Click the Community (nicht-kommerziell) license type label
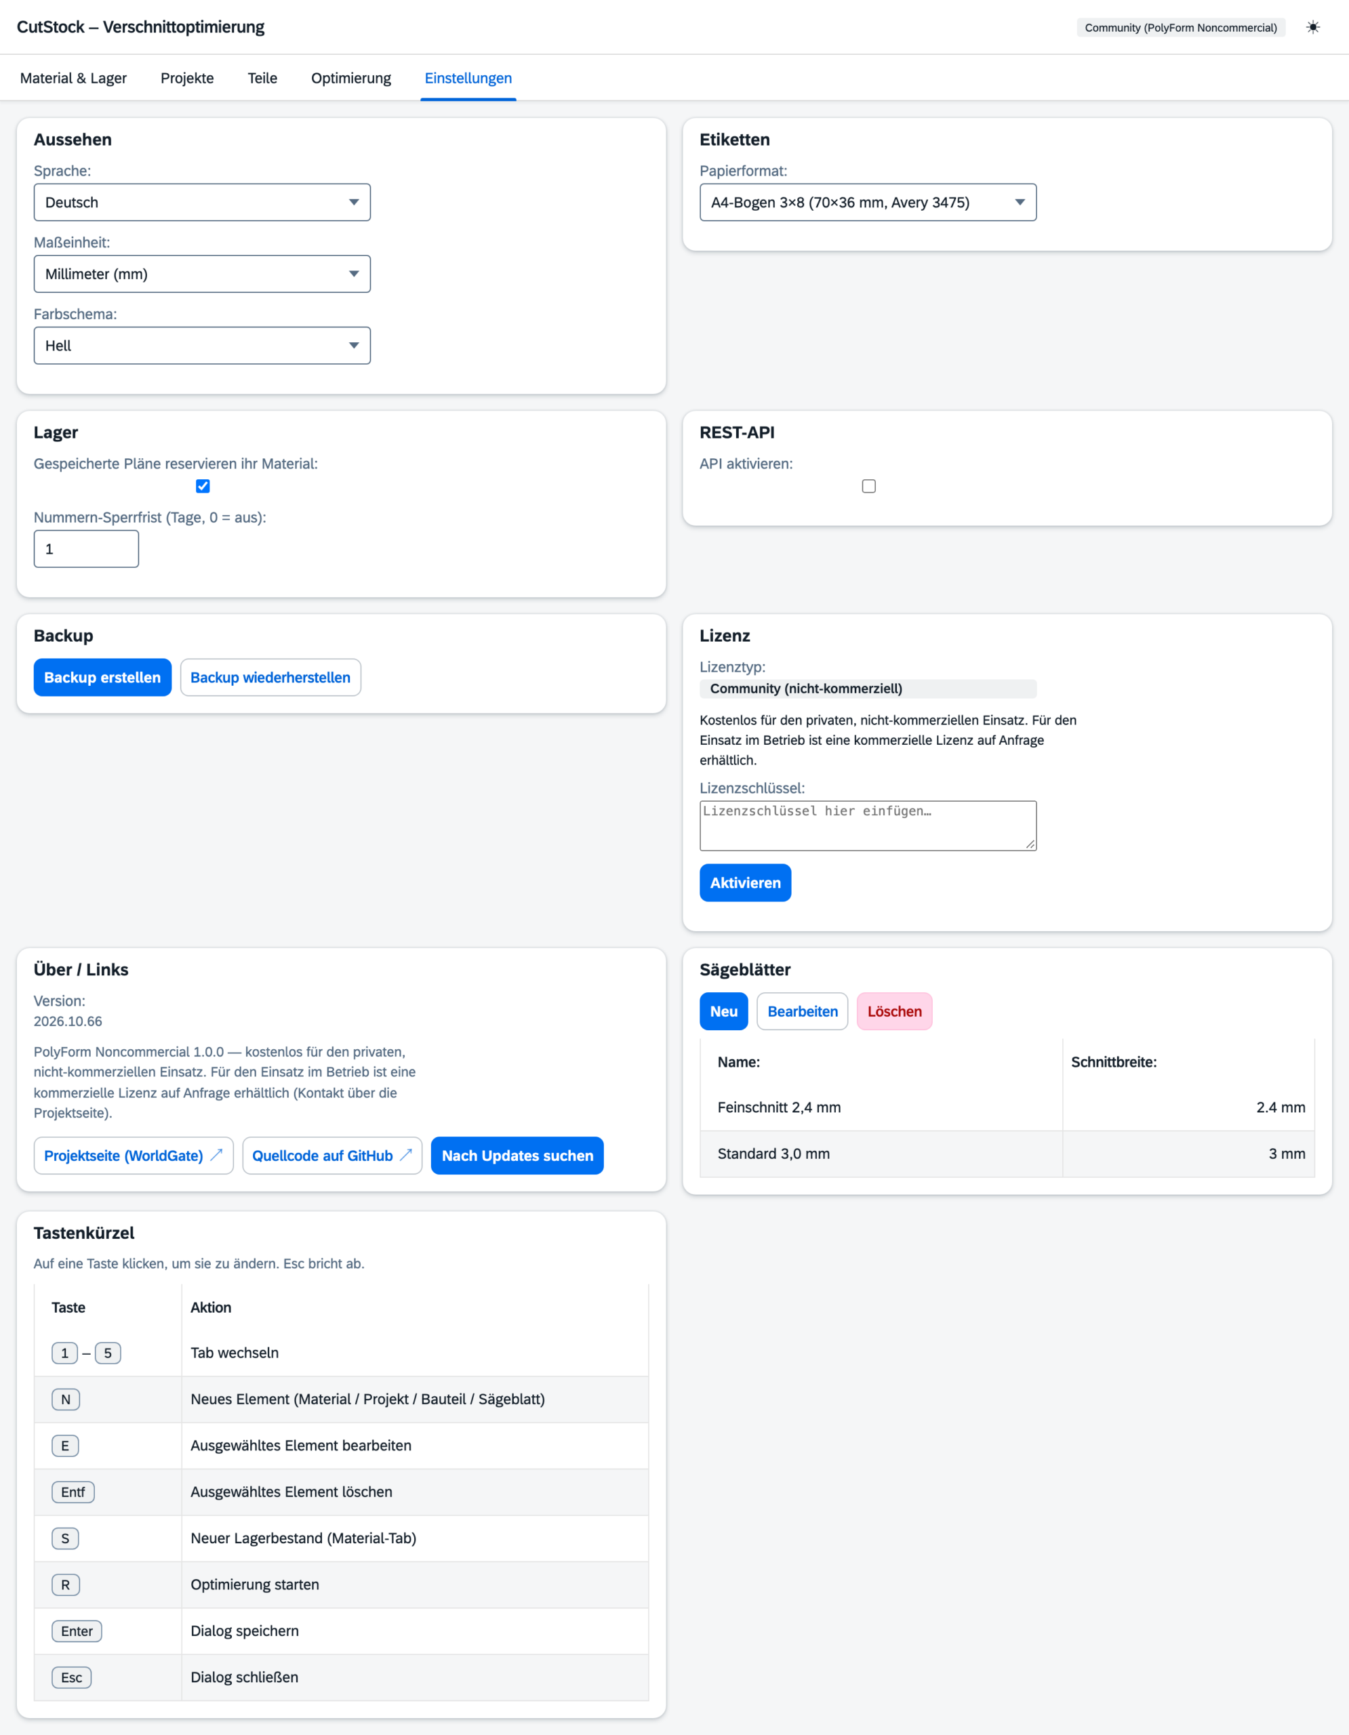Screen dimensions: 1349x1735 pos(868,689)
